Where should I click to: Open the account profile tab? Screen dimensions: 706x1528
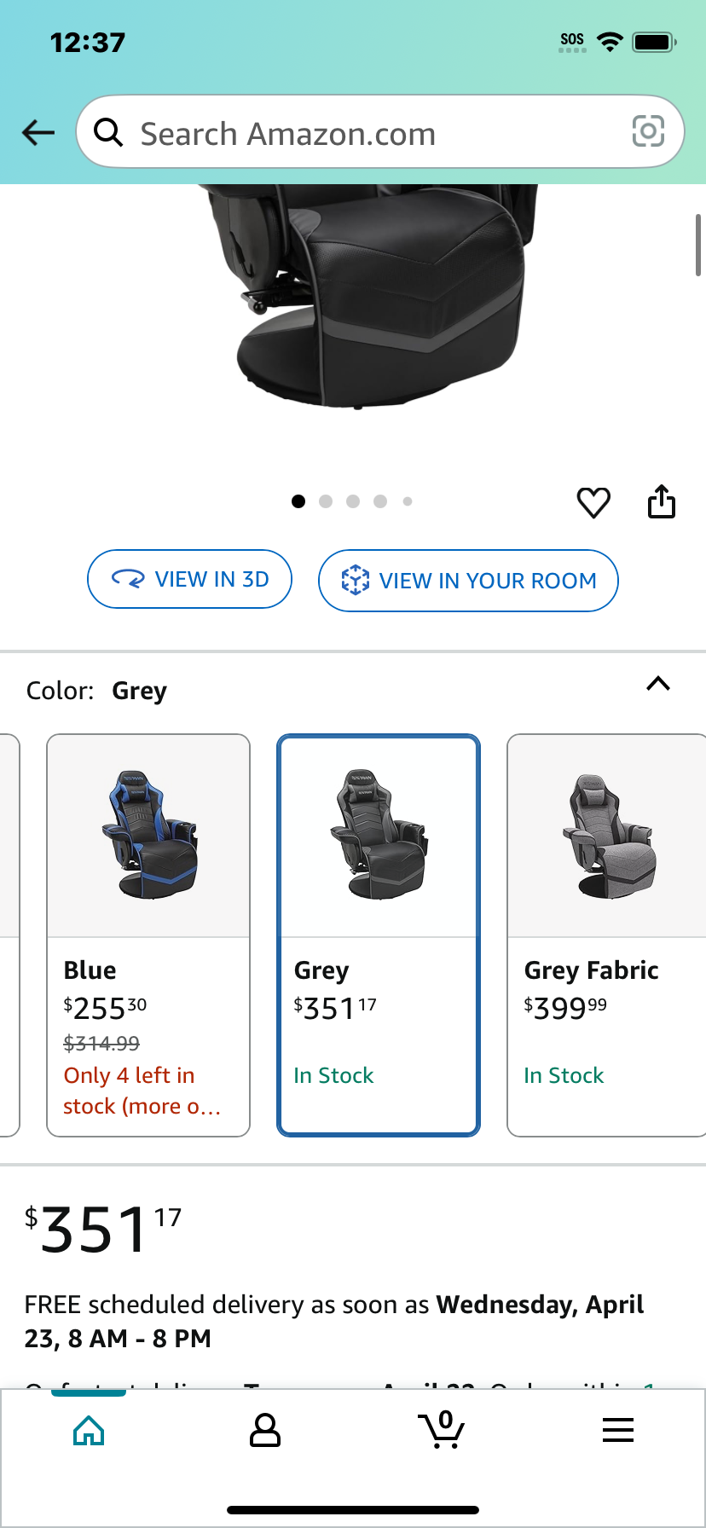pyautogui.click(x=265, y=1431)
